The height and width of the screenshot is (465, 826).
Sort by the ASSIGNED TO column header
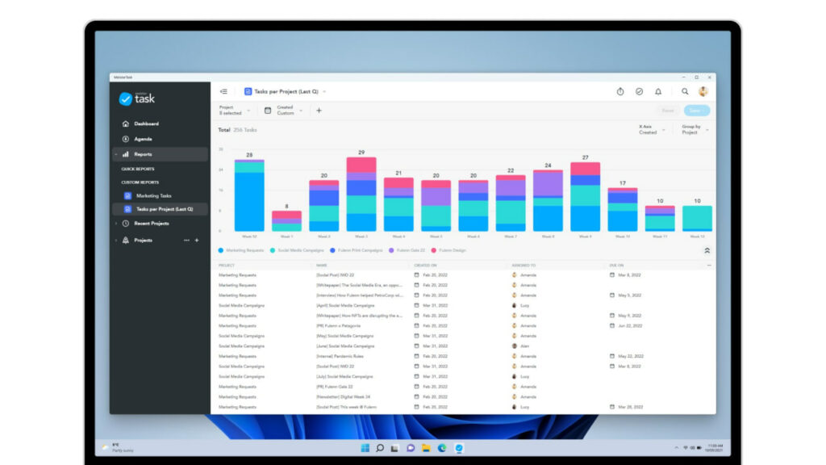(x=524, y=265)
